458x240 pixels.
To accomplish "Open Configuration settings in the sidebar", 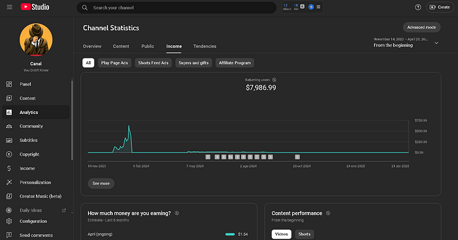I will (x=36, y=221).
